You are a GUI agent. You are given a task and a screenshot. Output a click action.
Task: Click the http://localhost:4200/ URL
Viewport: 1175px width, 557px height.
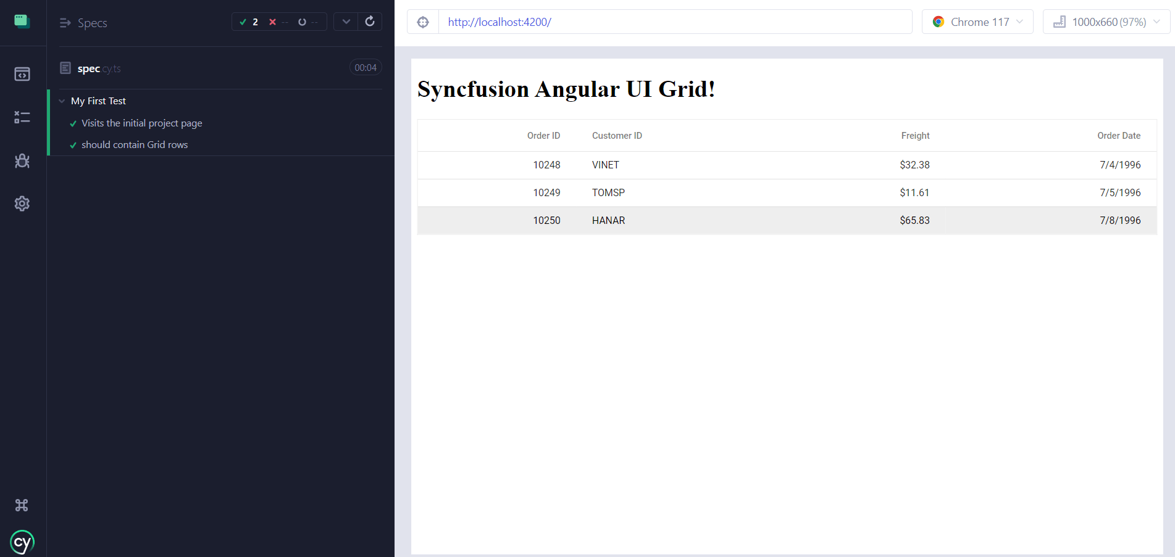click(498, 22)
